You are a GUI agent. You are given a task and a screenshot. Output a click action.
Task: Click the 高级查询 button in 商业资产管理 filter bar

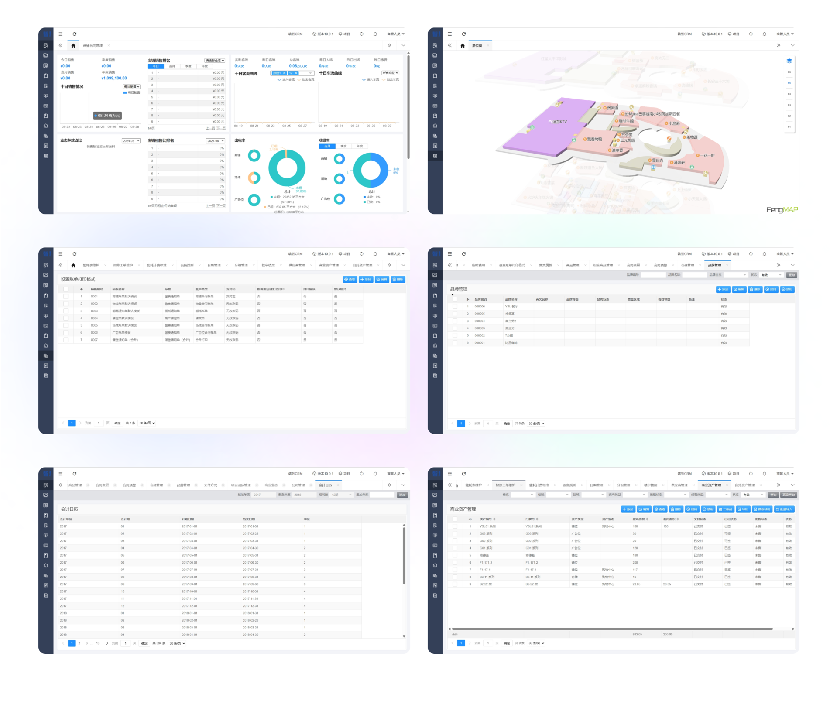click(x=789, y=495)
